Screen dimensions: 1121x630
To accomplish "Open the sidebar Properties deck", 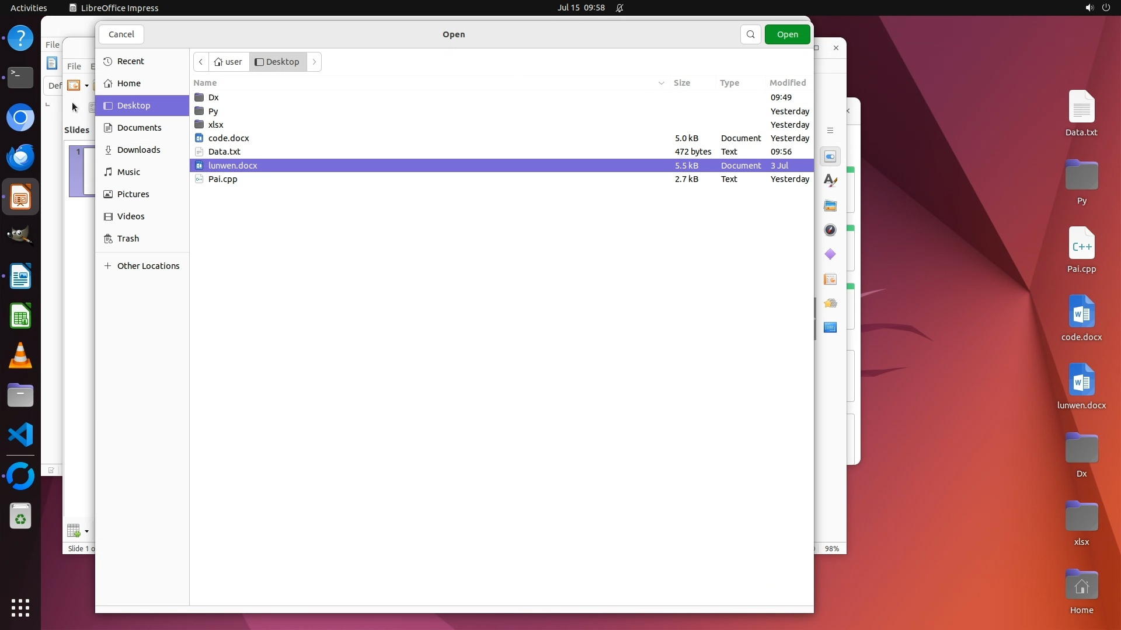I will coord(830,156).
